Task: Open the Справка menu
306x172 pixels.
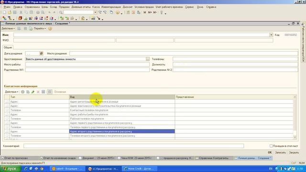Action: 211,7
